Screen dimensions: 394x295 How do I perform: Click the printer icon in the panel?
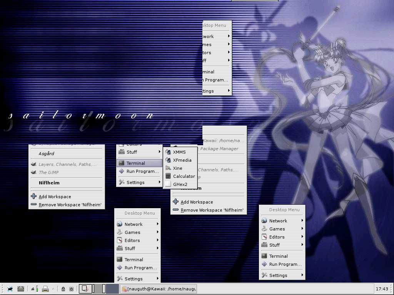[x=45, y=289]
